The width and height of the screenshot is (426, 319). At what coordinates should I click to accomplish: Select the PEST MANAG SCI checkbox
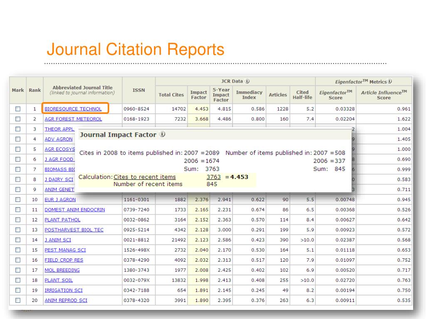point(18,250)
